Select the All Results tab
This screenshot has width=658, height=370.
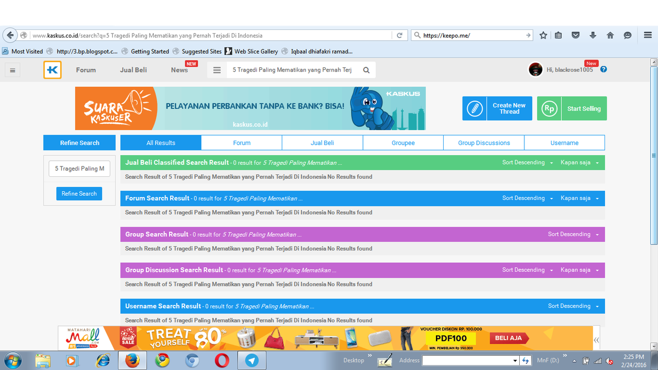point(161,143)
